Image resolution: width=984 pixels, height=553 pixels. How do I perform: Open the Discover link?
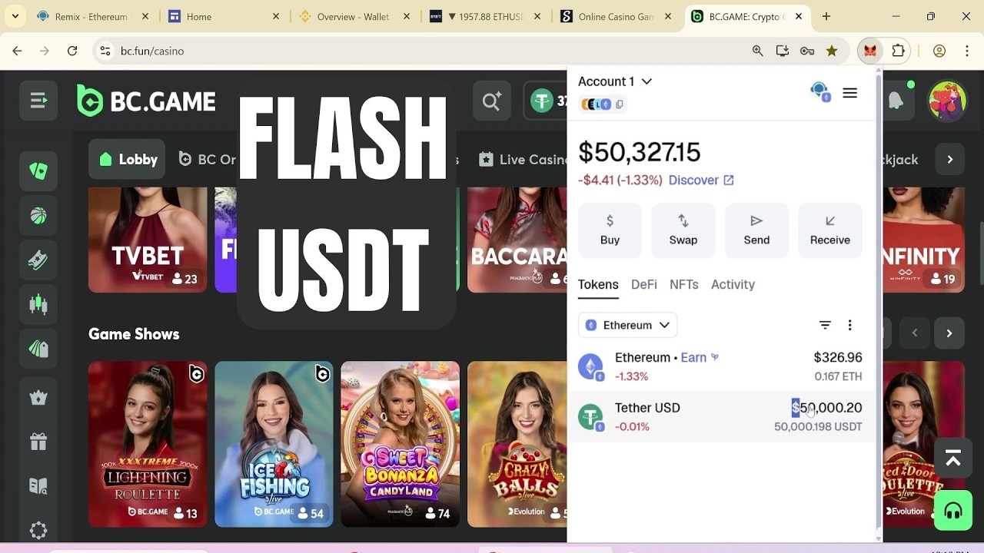(x=701, y=180)
